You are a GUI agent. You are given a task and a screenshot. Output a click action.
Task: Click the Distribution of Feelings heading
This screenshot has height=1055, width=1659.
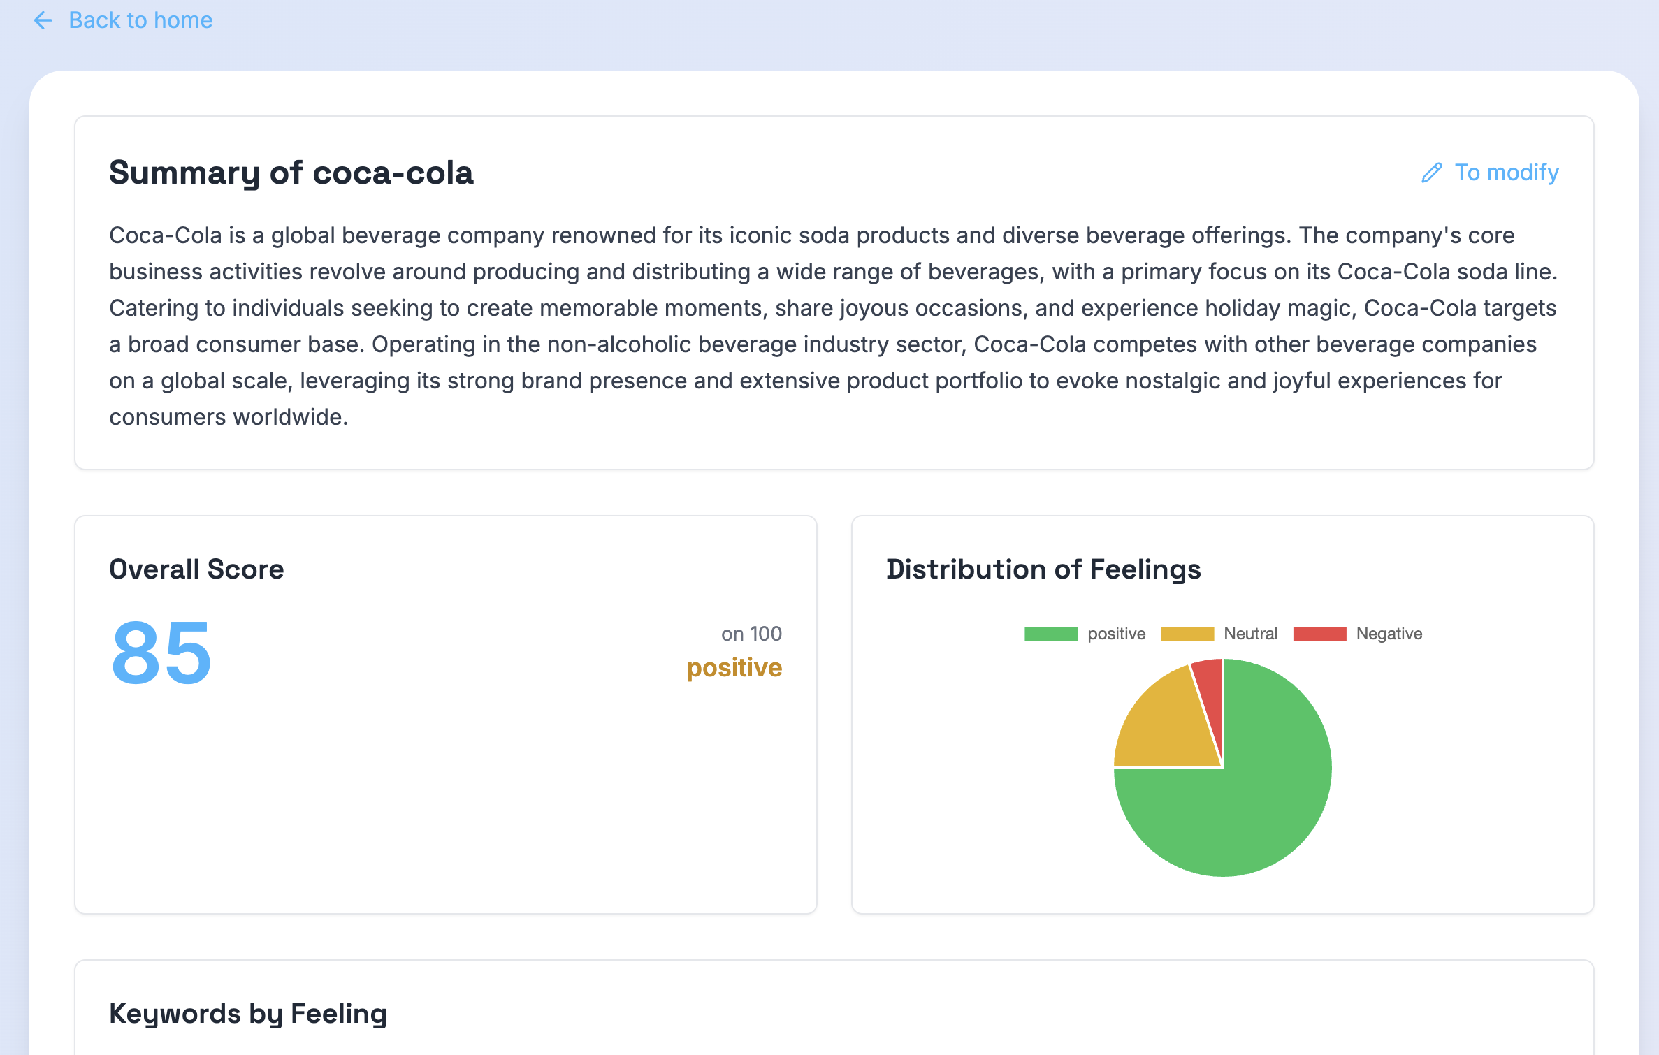(x=1043, y=569)
